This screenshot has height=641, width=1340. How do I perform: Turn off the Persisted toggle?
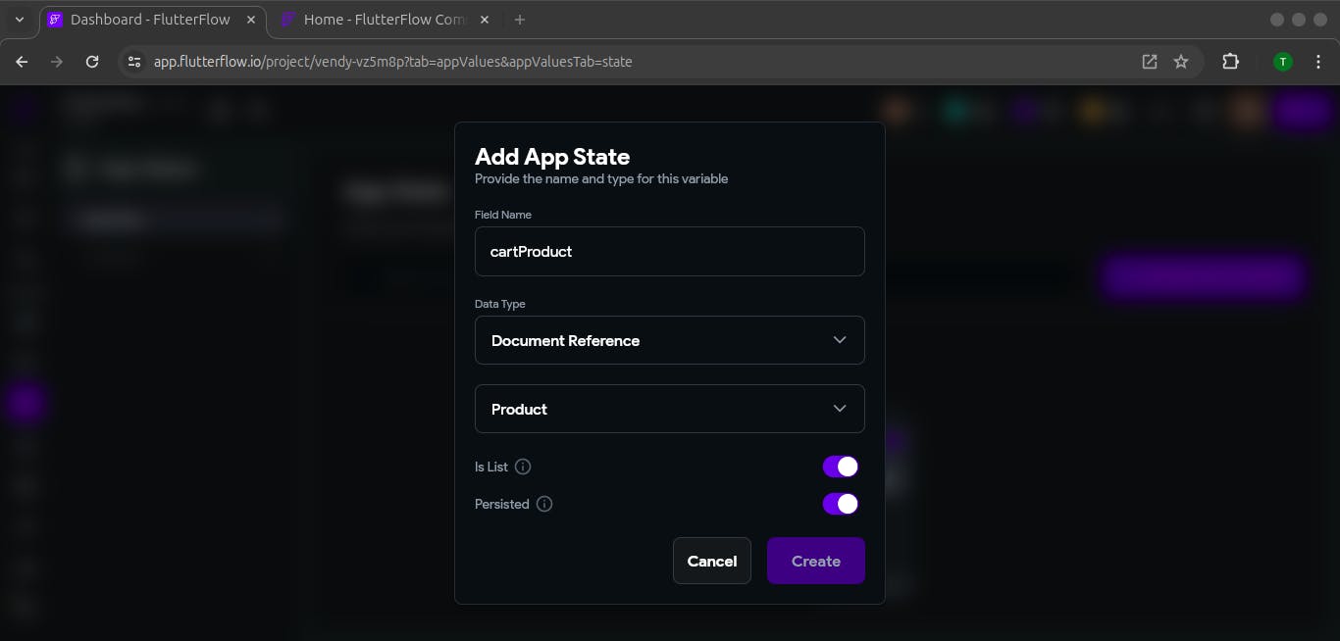pyautogui.click(x=840, y=504)
